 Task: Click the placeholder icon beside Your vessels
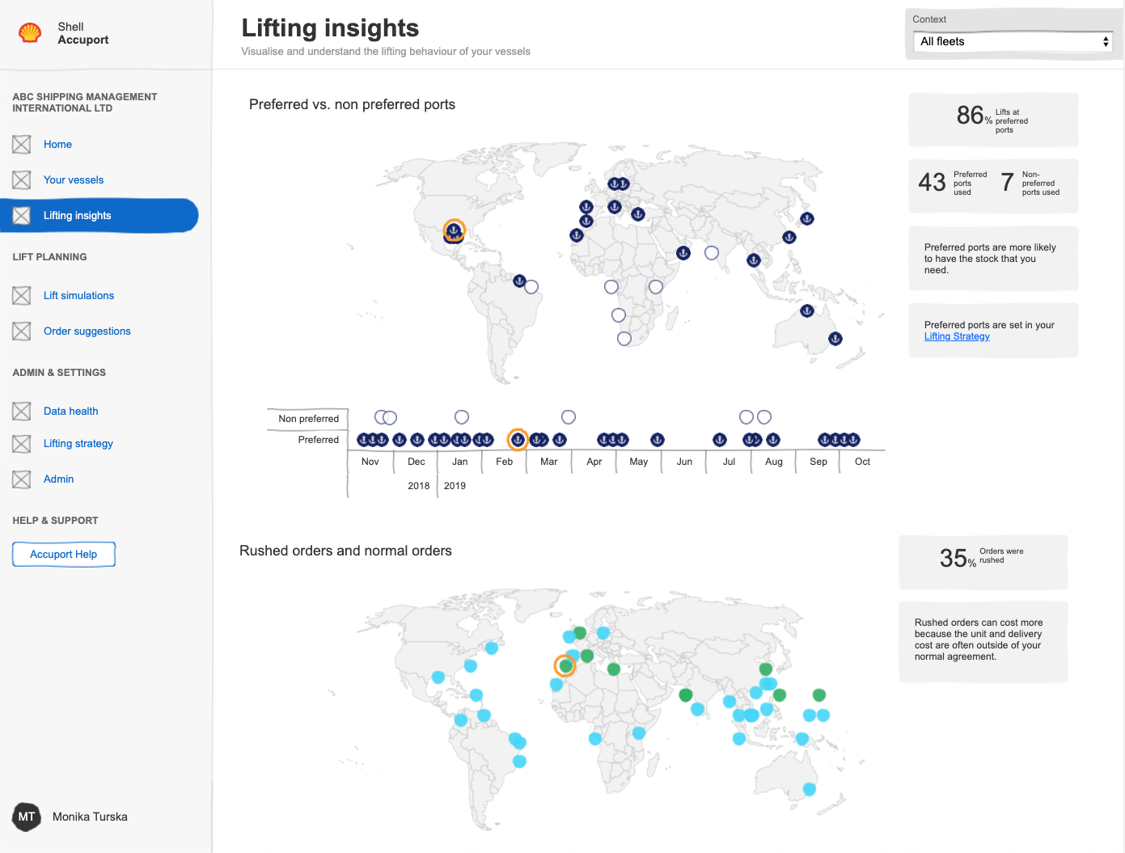click(22, 179)
